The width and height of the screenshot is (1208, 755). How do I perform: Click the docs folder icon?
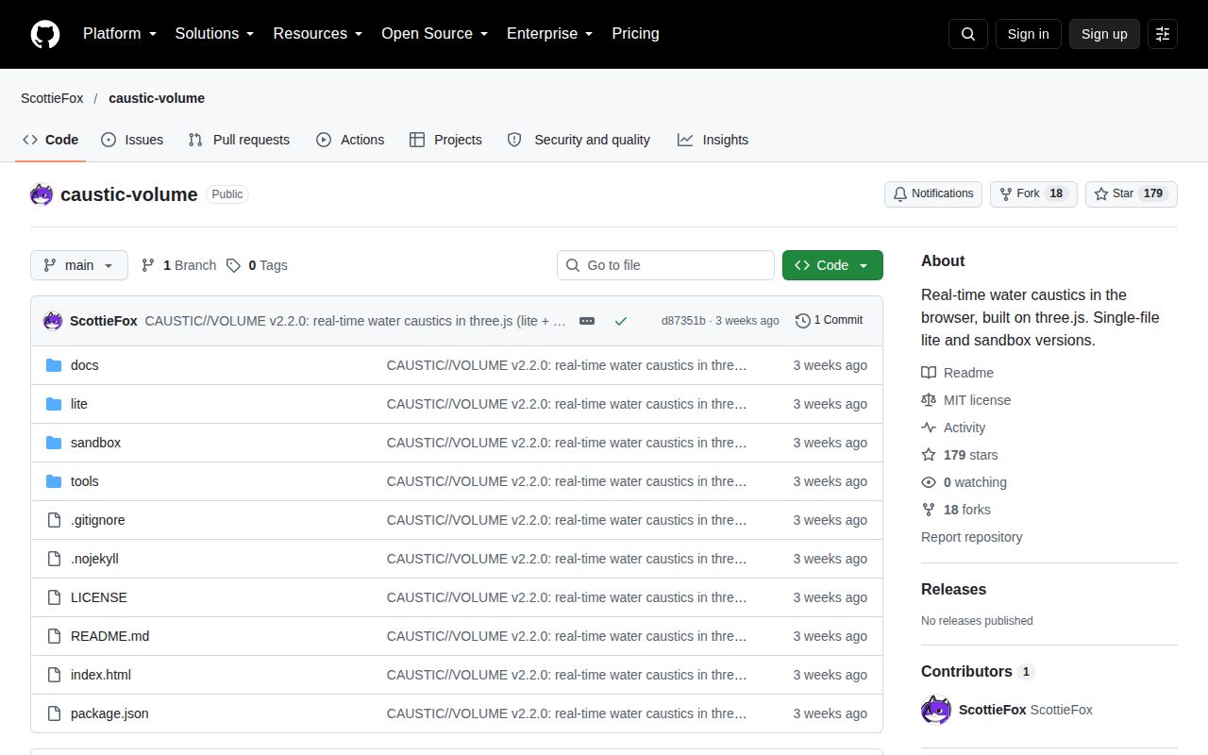54,365
